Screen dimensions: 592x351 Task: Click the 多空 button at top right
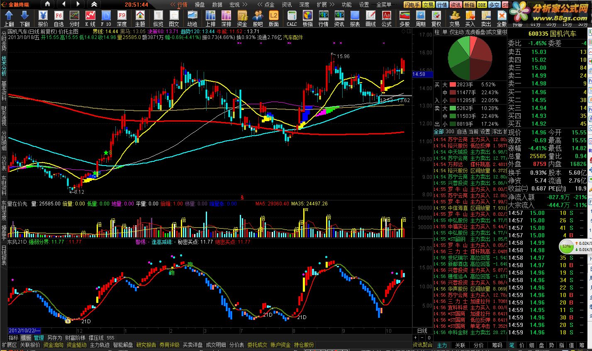pos(494,5)
